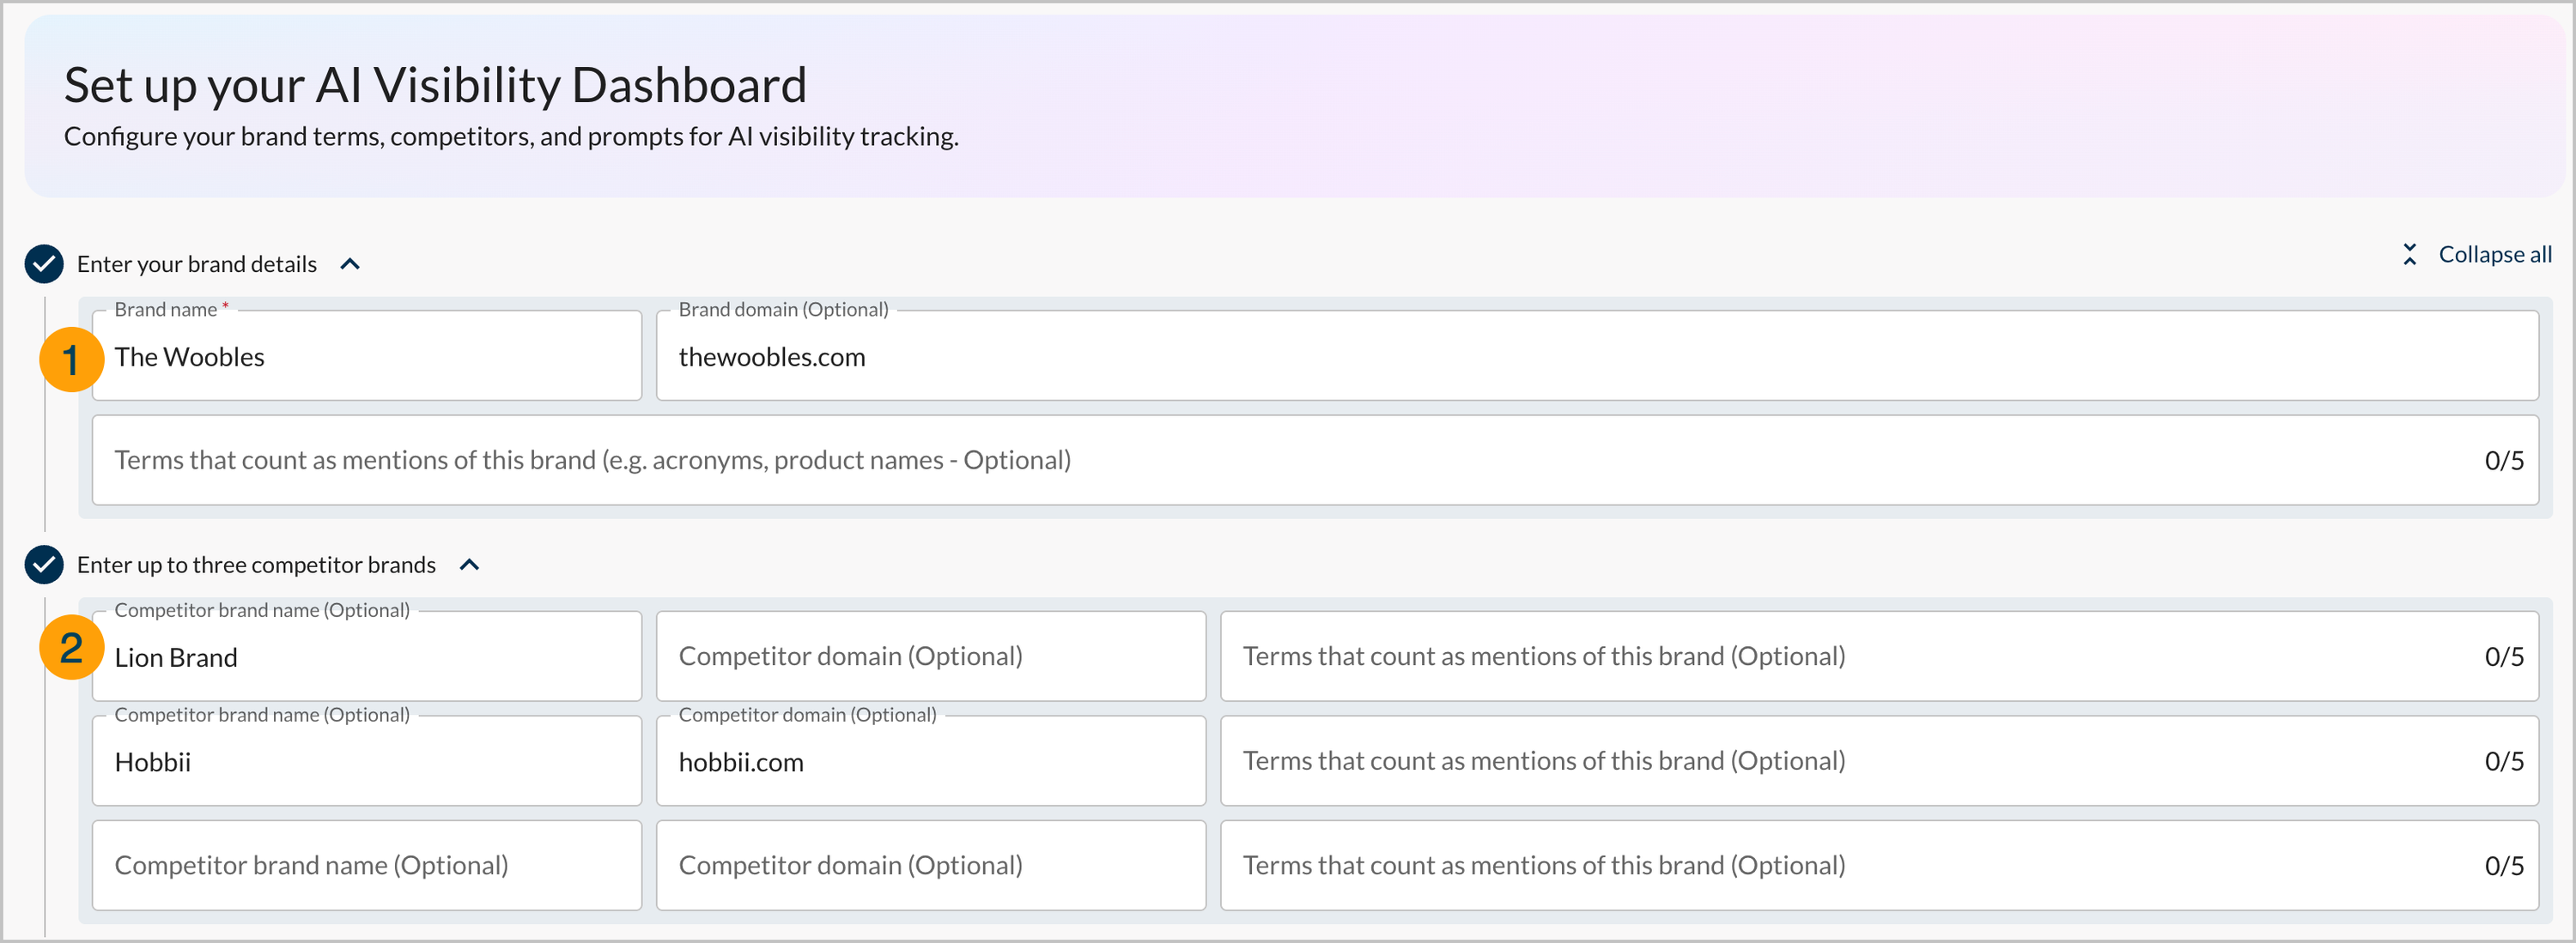Edit the Brand name field with The Woobles

tap(367, 355)
